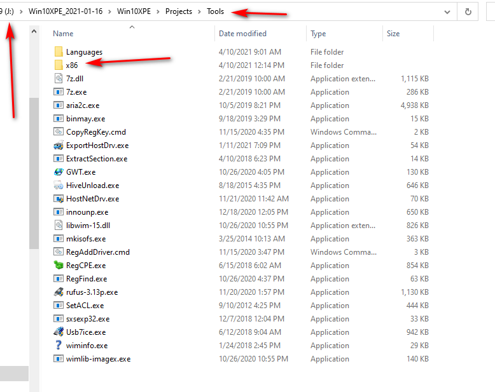The width and height of the screenshot is (495, 392).
Task: Click the date 3/25/2014 10:13 AM
Action: point(252,238)
